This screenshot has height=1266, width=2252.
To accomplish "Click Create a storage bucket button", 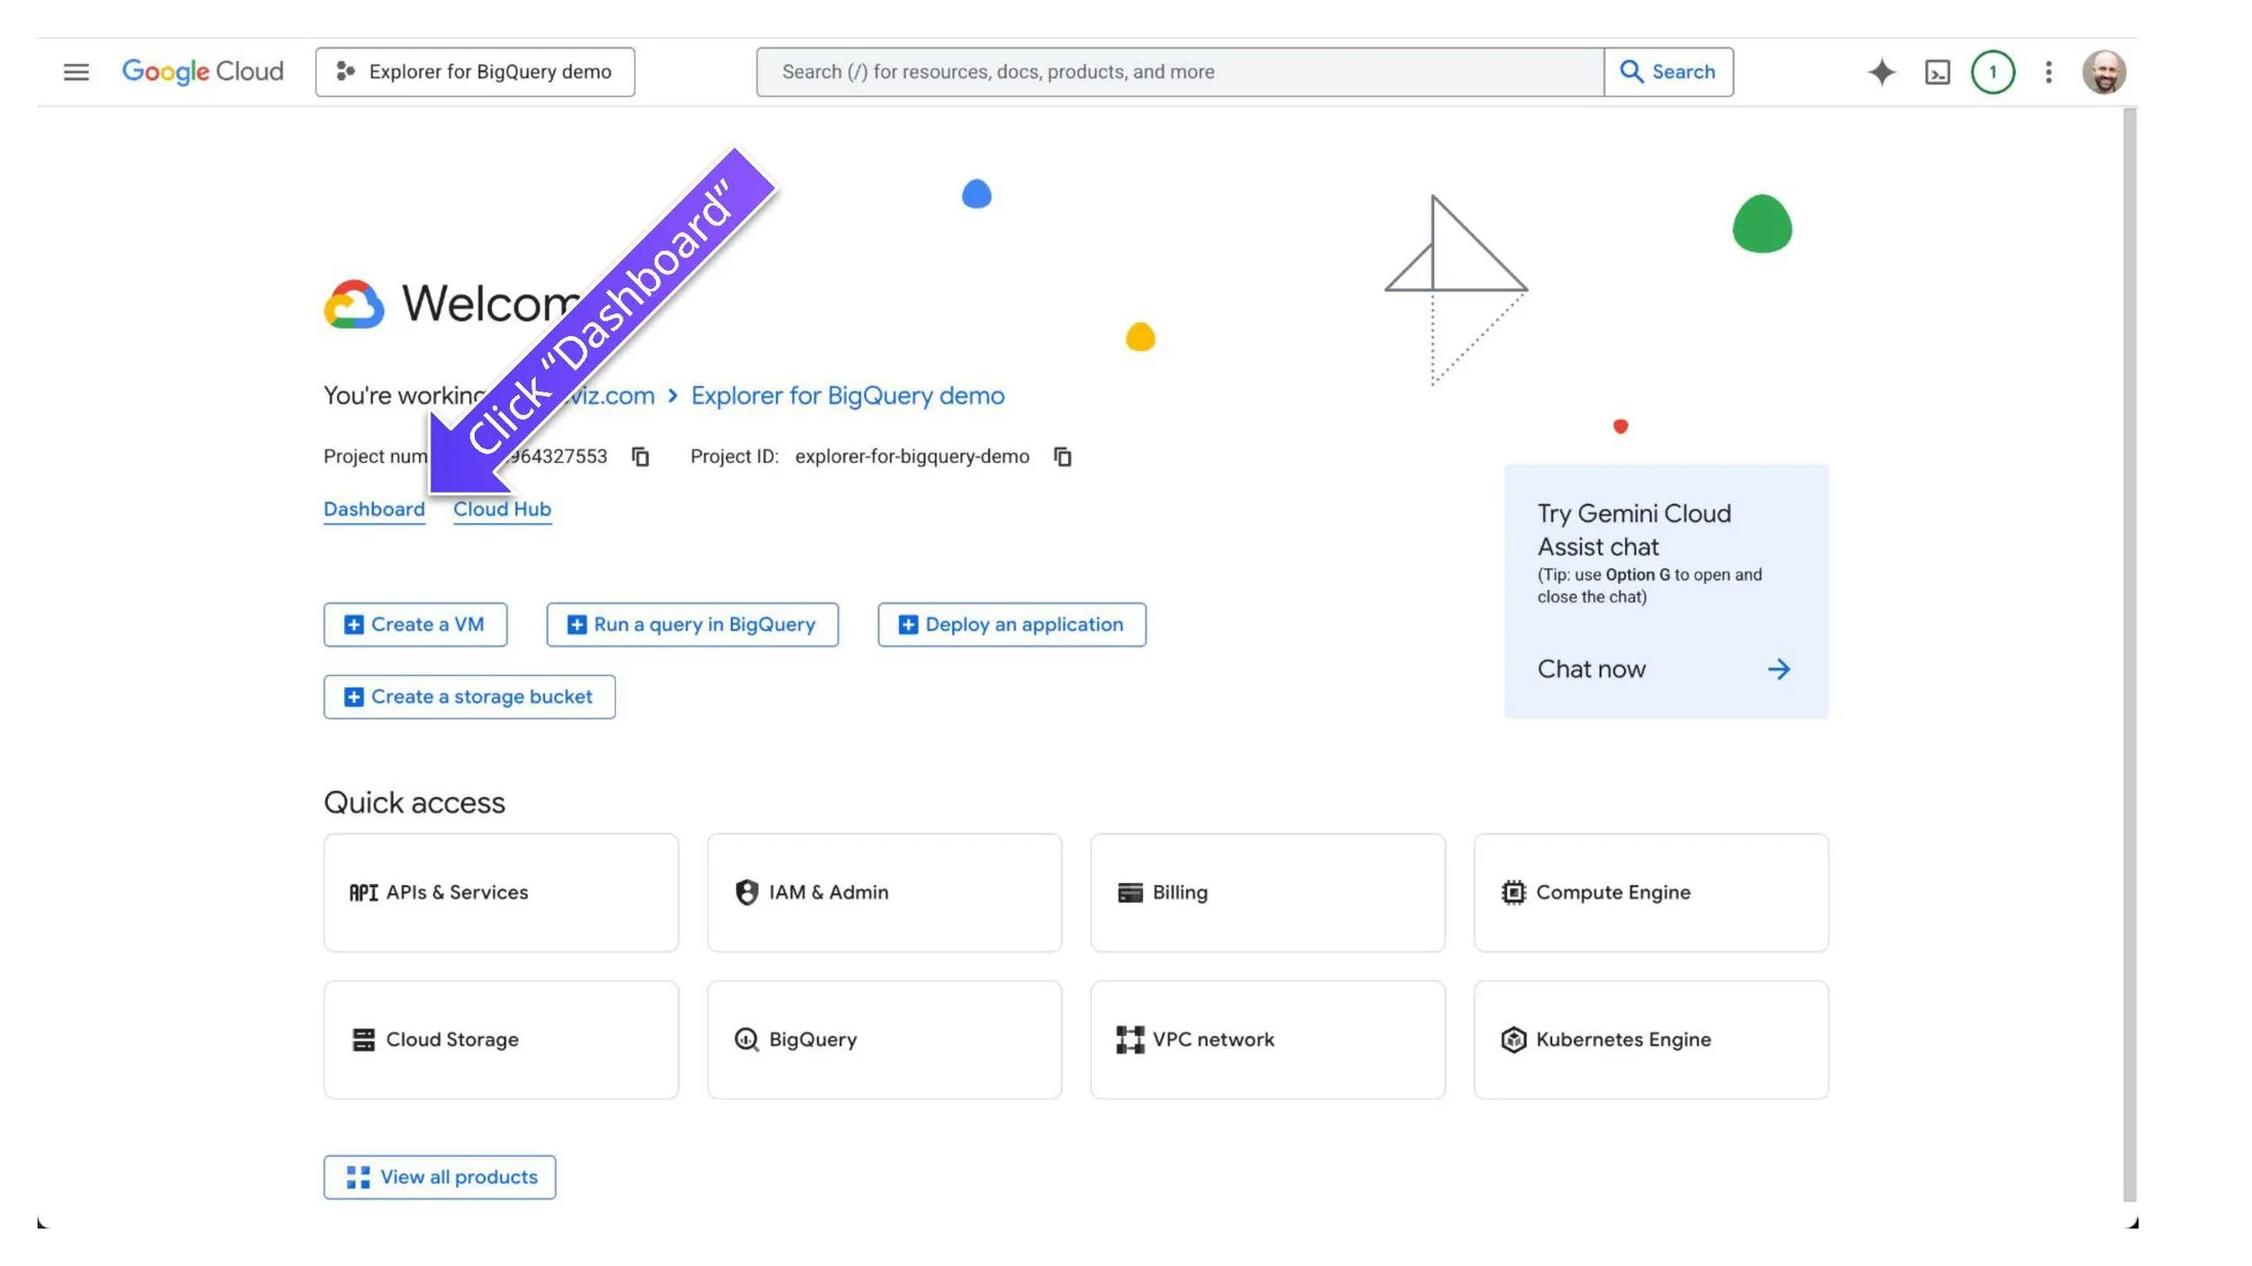I will coord(469,696).
